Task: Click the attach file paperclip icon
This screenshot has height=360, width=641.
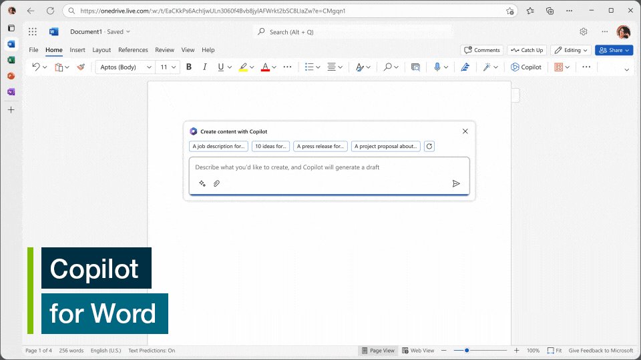Action: (216, 184)
